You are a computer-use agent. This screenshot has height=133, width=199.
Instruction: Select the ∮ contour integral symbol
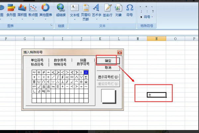[x=62, y=77]
